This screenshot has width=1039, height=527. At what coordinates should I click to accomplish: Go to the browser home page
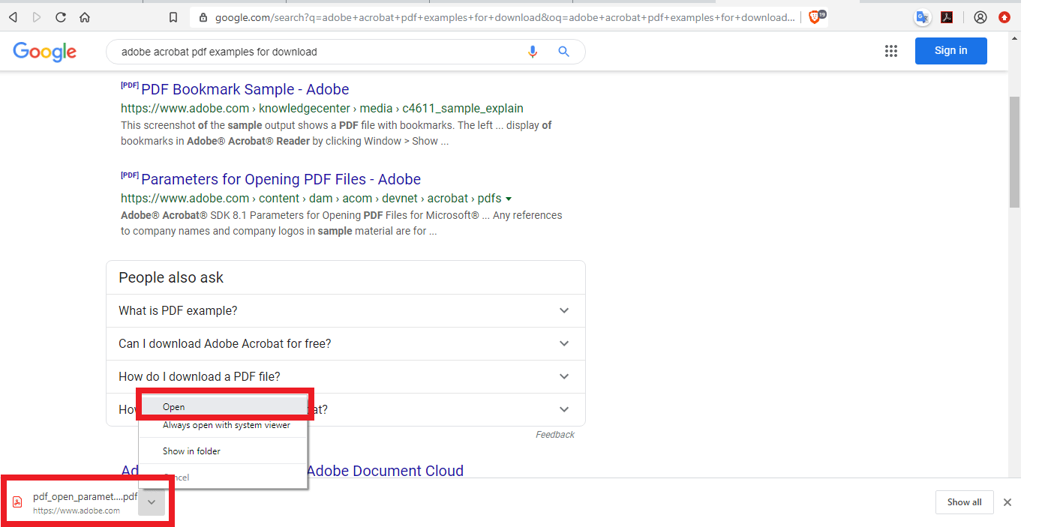tap(85, 16)
